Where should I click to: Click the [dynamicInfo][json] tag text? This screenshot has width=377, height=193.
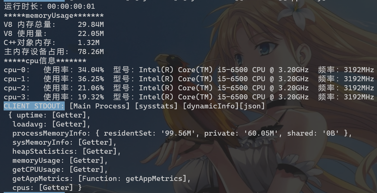(x=224, y=106)
